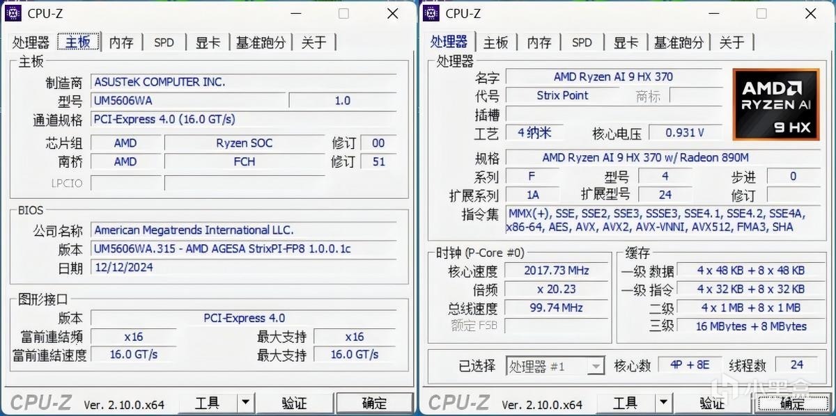This screenshot has width=836, height=416.
Task: Click 工具 button in left window
Action: [x=208, y=403]
